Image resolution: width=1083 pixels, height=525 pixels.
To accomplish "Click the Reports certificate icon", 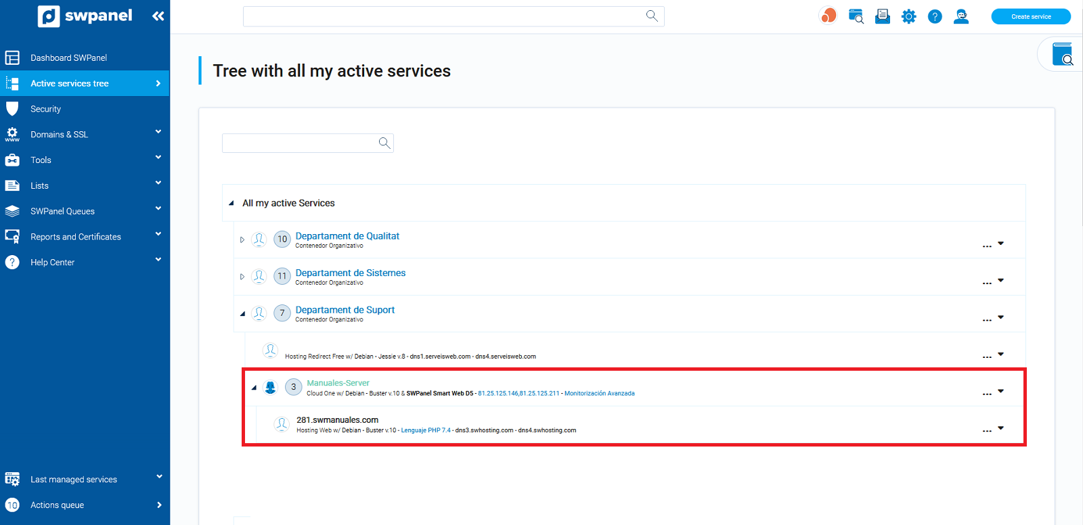I will click(x=12, y=237).
